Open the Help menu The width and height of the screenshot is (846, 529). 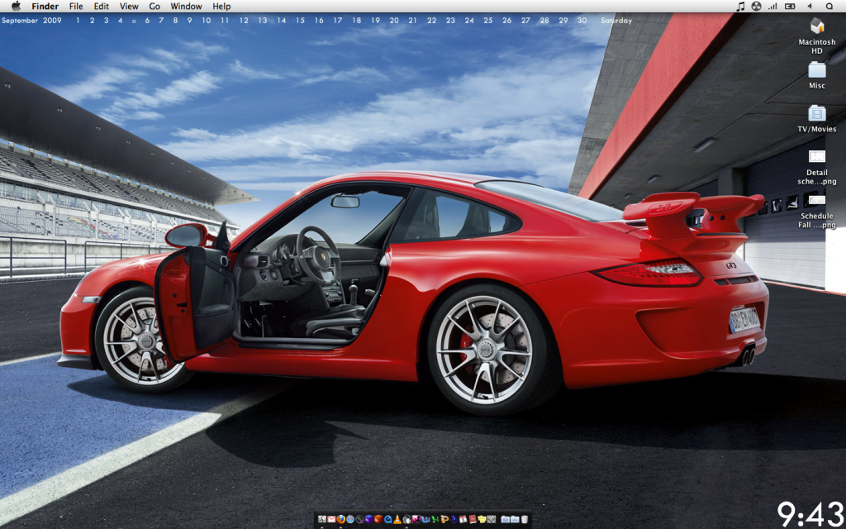click(x=221, y=6)
